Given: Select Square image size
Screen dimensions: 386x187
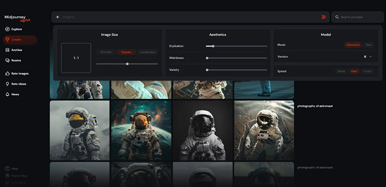Looking at the screenshot, I should [126, 52].
